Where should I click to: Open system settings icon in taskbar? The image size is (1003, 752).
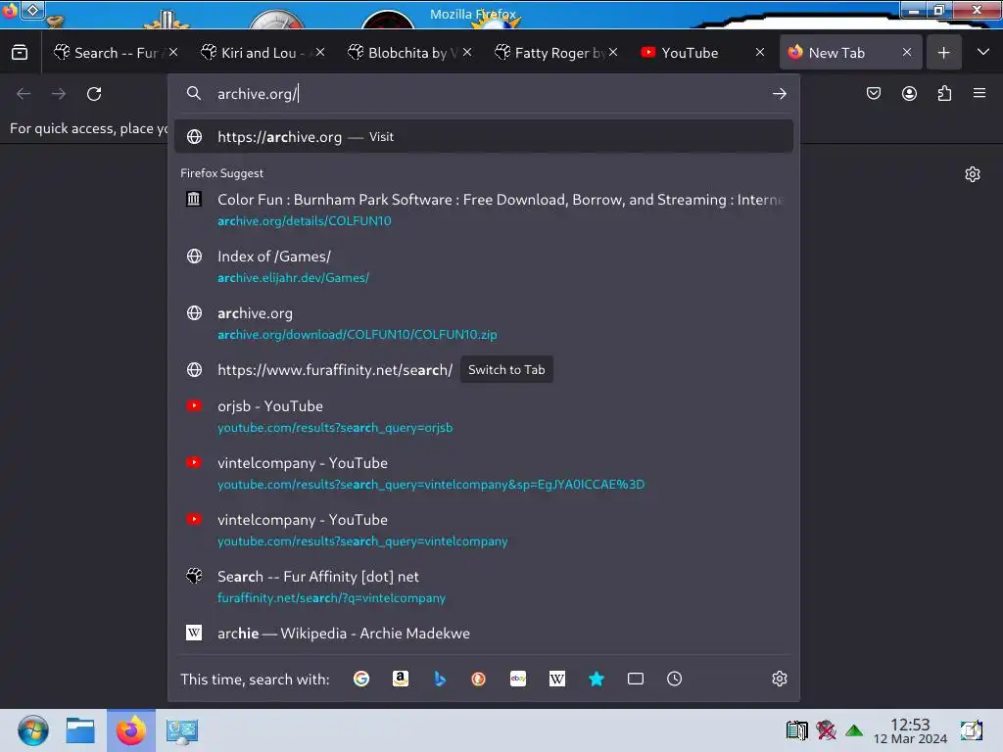[181, 730]
